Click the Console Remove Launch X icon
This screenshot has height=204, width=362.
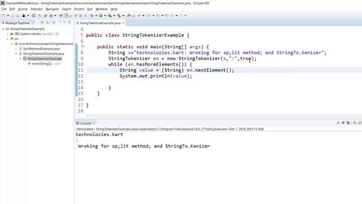pos(343,123)
